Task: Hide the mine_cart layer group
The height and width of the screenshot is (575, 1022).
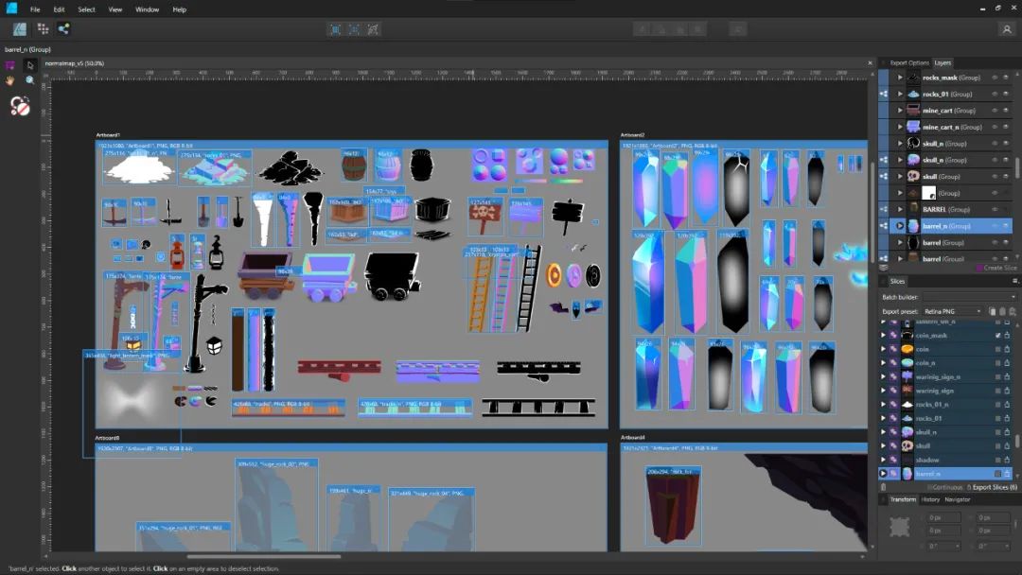Action: [x=995, y=111]
